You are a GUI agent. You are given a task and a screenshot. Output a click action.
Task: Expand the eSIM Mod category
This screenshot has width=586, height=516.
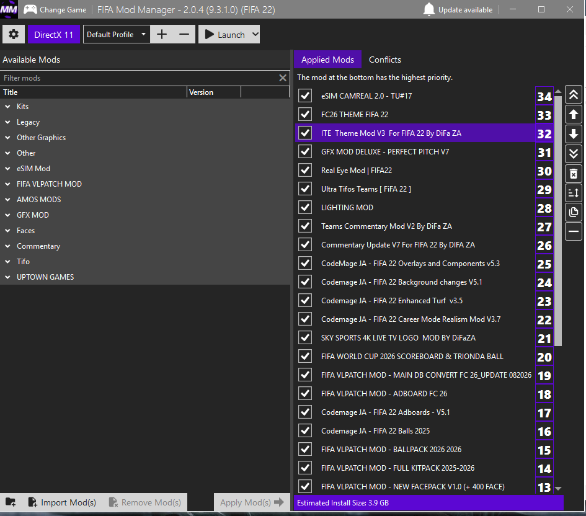7,169
